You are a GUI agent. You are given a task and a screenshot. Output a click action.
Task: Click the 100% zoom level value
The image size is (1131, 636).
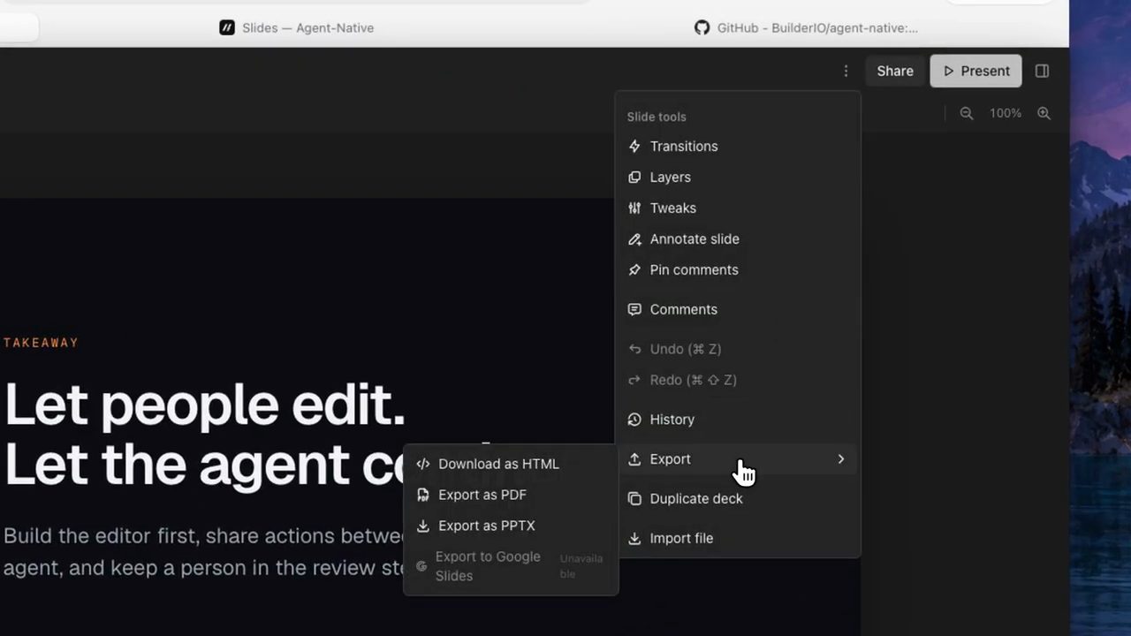(x=1006, y=113)
